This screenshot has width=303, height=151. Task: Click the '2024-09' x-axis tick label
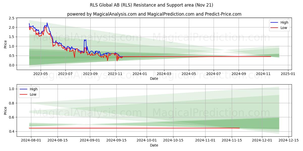[239, 74]
